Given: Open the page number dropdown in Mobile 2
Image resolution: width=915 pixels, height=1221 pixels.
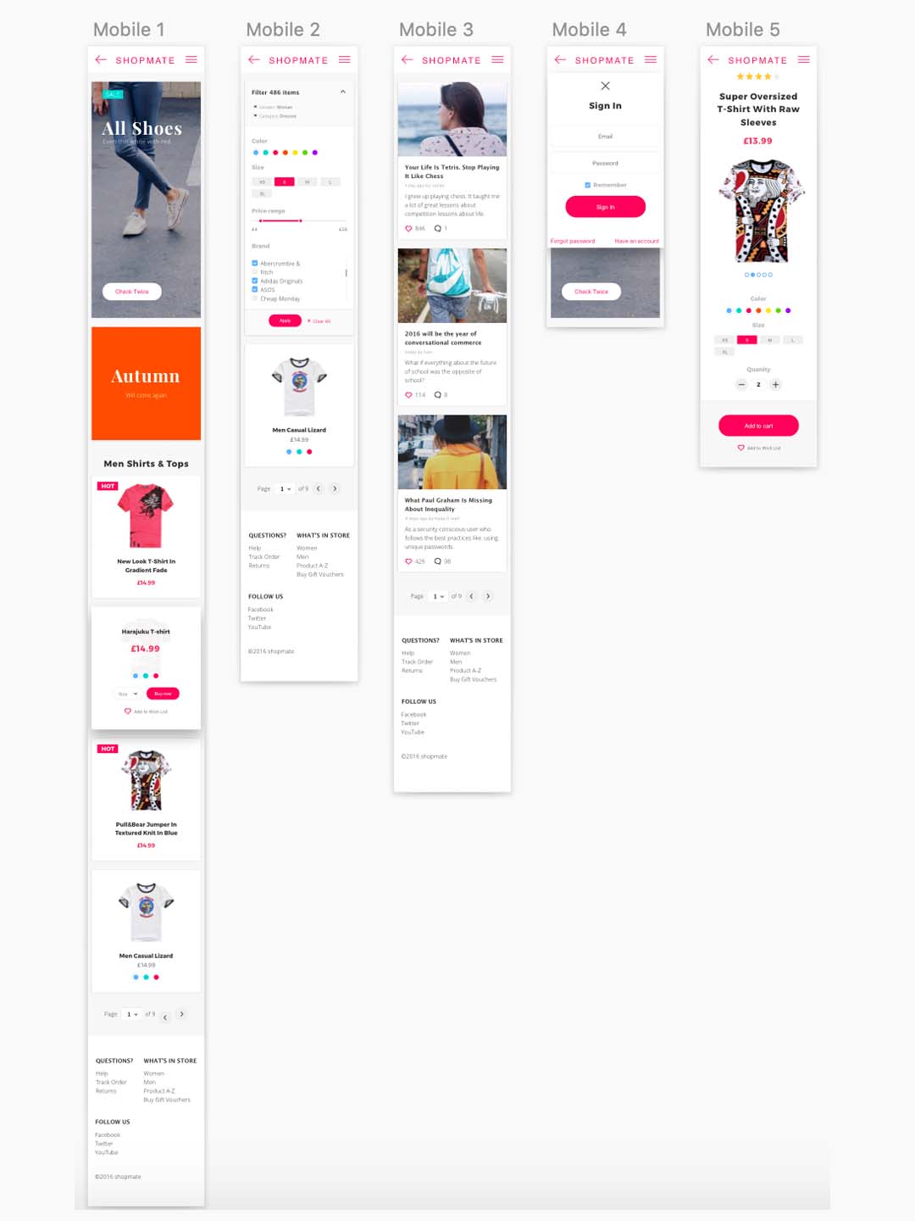Looking at the screenshot, I should click(286, 488).
